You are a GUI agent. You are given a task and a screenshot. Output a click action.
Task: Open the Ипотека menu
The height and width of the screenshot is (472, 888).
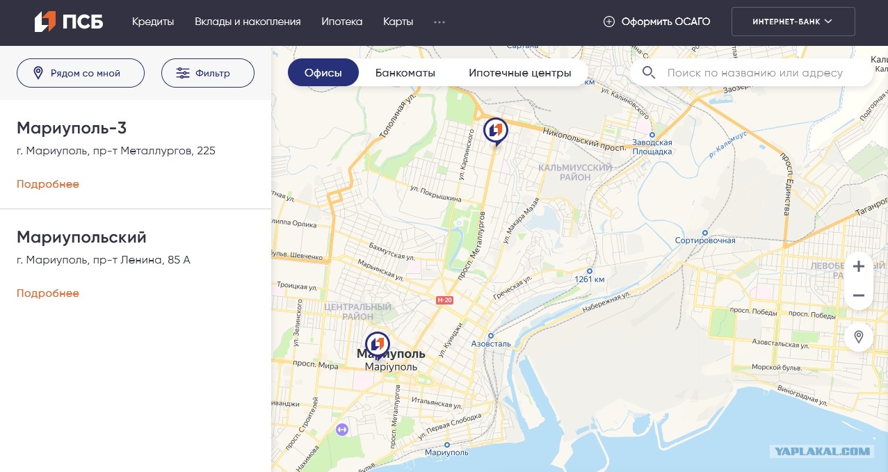pos(342,22)
